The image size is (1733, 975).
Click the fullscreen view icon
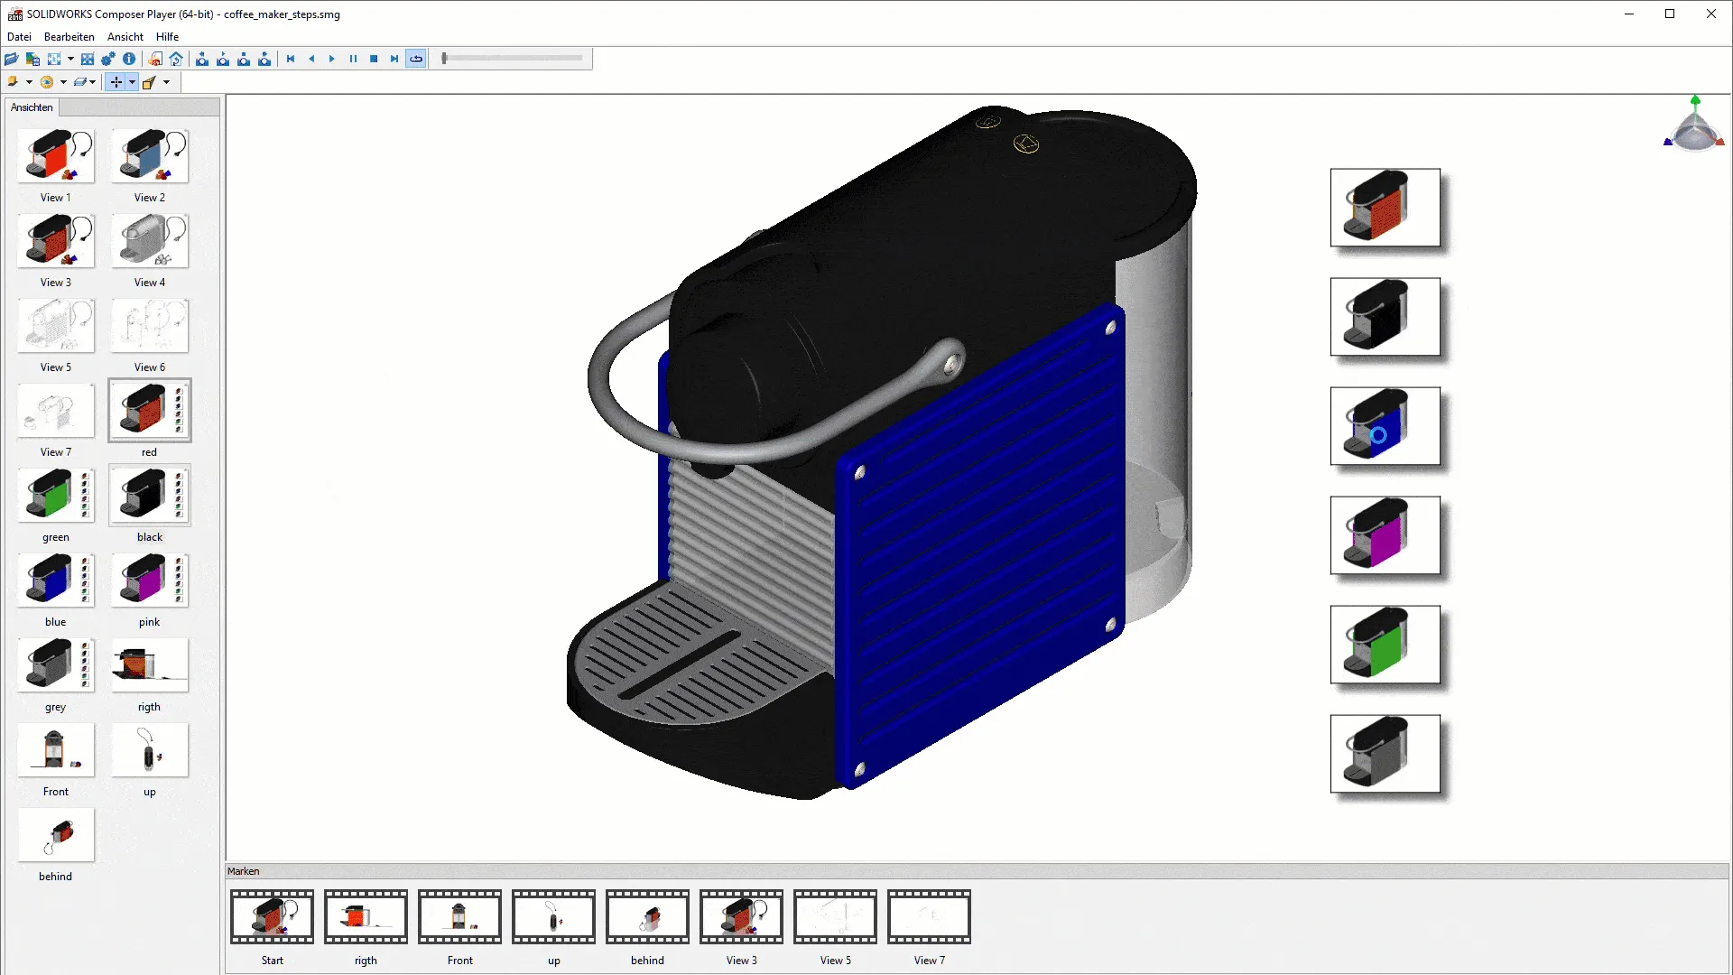(x=88, y=59)
